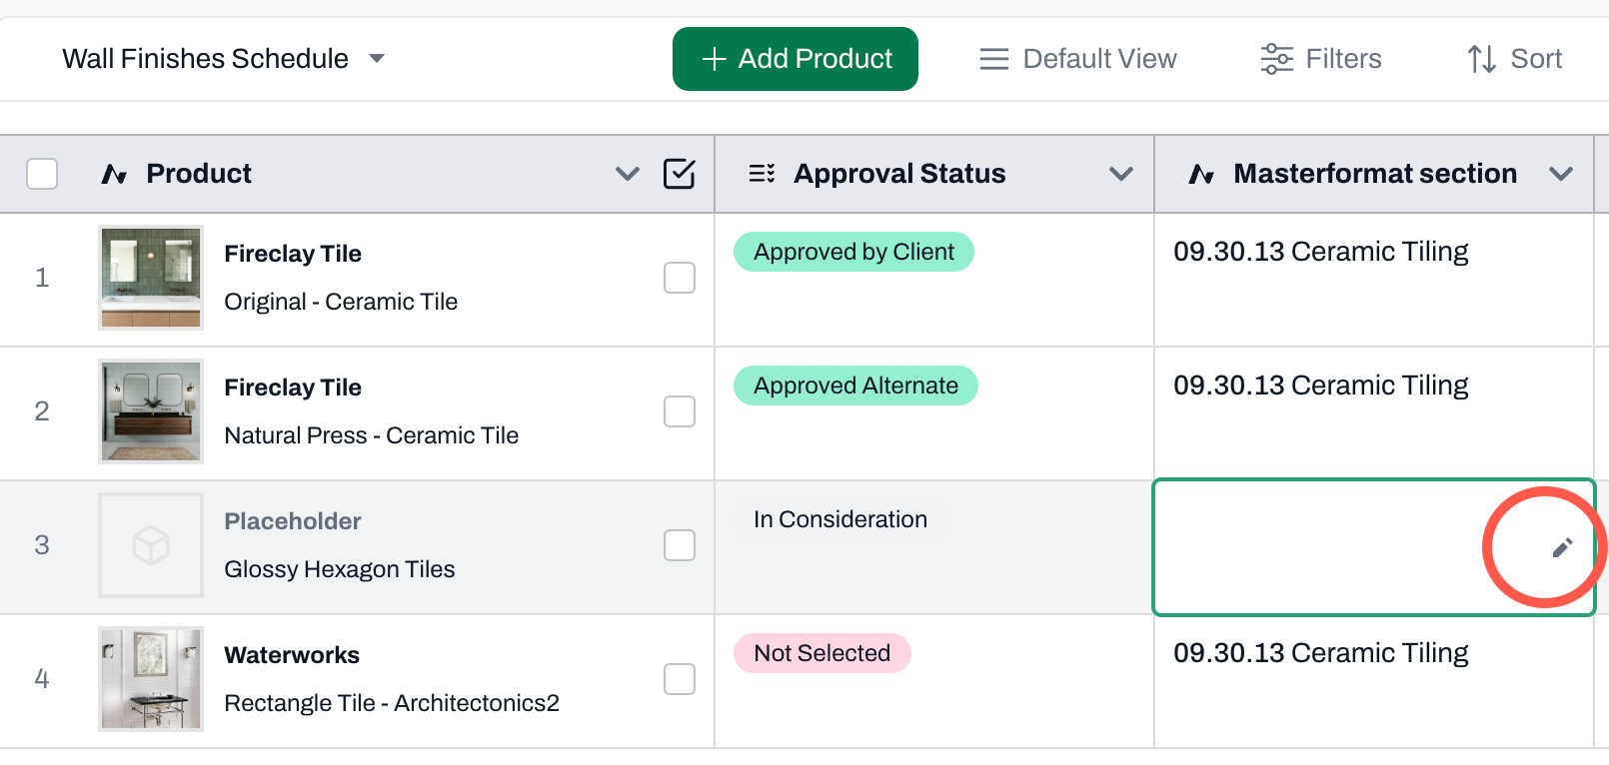
Task: Expand the Product column chevron menu
Action: point(628,174)
